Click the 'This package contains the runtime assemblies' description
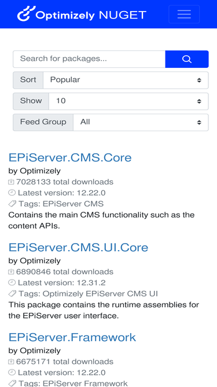This screenshot has height=387, width=217. click(104, 310)
